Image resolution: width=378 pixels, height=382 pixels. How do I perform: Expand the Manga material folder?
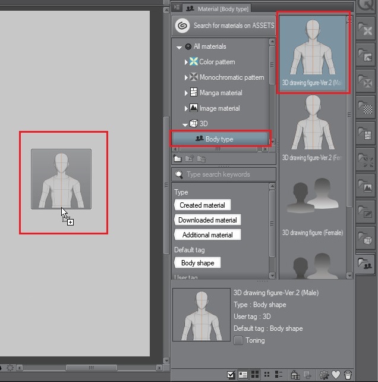click(186, 93)
